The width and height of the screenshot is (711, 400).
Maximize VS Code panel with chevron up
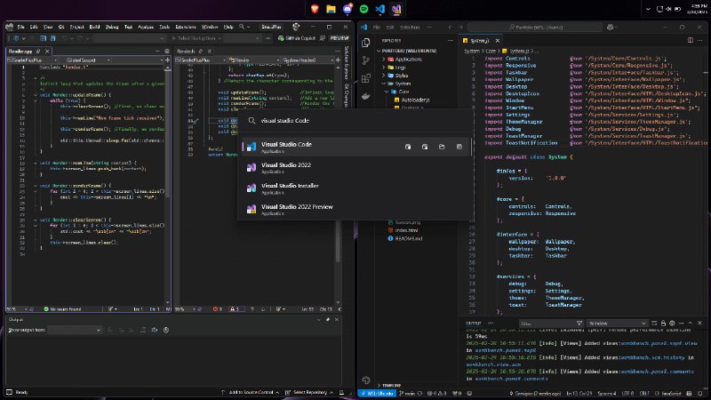[x=691, y=324]
